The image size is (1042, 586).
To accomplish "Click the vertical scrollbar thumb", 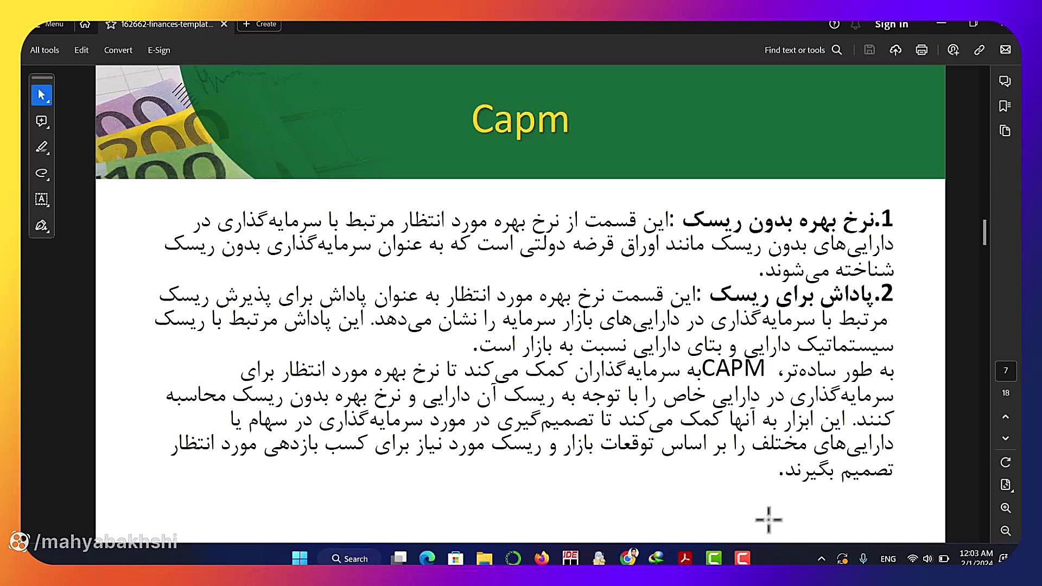I will pyautogui.click(x=984, y=232).
